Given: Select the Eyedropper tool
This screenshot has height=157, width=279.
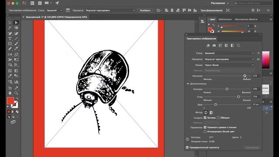Looking at the screenshot, I should (x=10, y=76).
